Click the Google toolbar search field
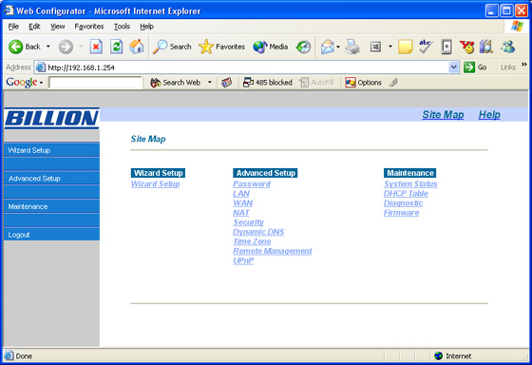Viewport: 532px width, 365px height. (95, 83)
